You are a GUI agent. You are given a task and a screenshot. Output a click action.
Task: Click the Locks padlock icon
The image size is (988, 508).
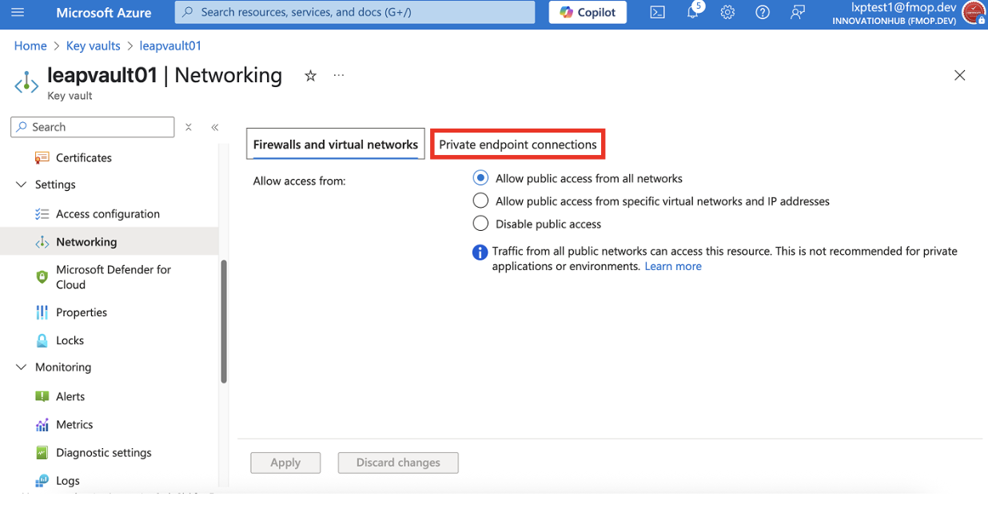pos(42,340)
